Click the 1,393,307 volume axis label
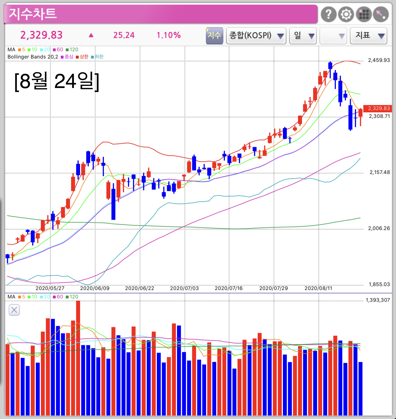The height and width of the screenshot is (419, 396). (378, 300)
